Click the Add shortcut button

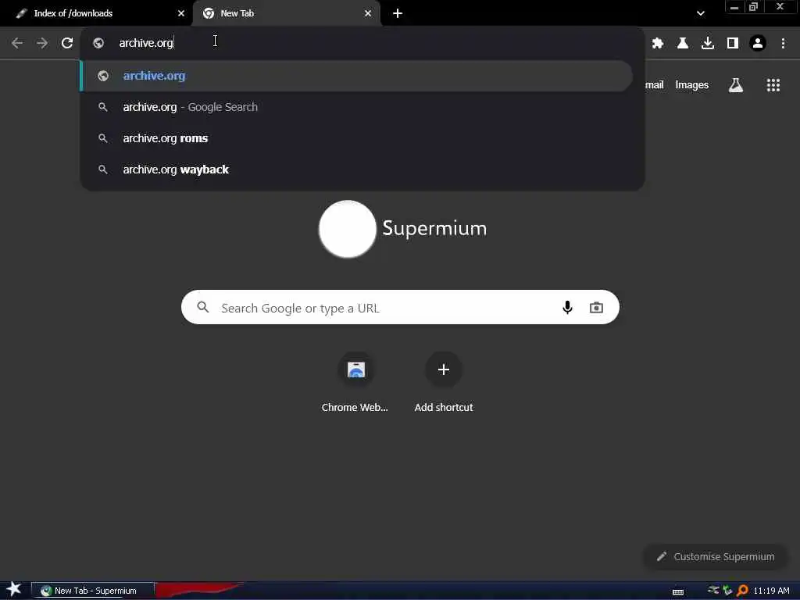[444, 381]
